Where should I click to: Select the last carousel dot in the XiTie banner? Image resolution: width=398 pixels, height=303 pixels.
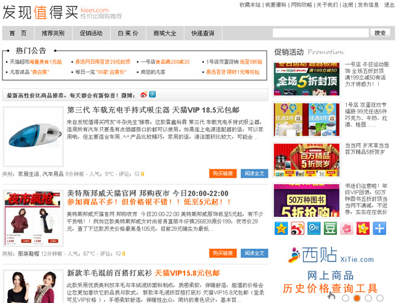tap(379, 298)
